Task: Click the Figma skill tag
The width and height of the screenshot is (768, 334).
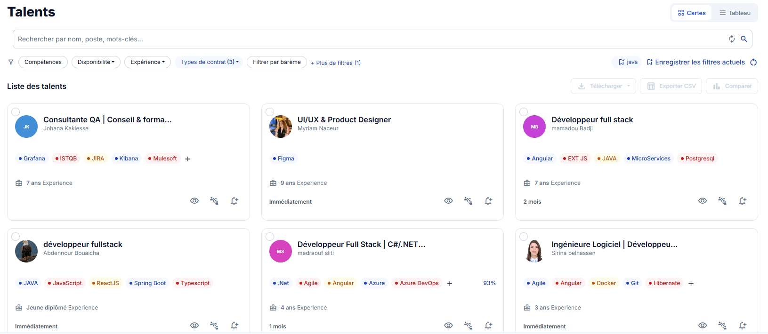Action: coord(283,159)
